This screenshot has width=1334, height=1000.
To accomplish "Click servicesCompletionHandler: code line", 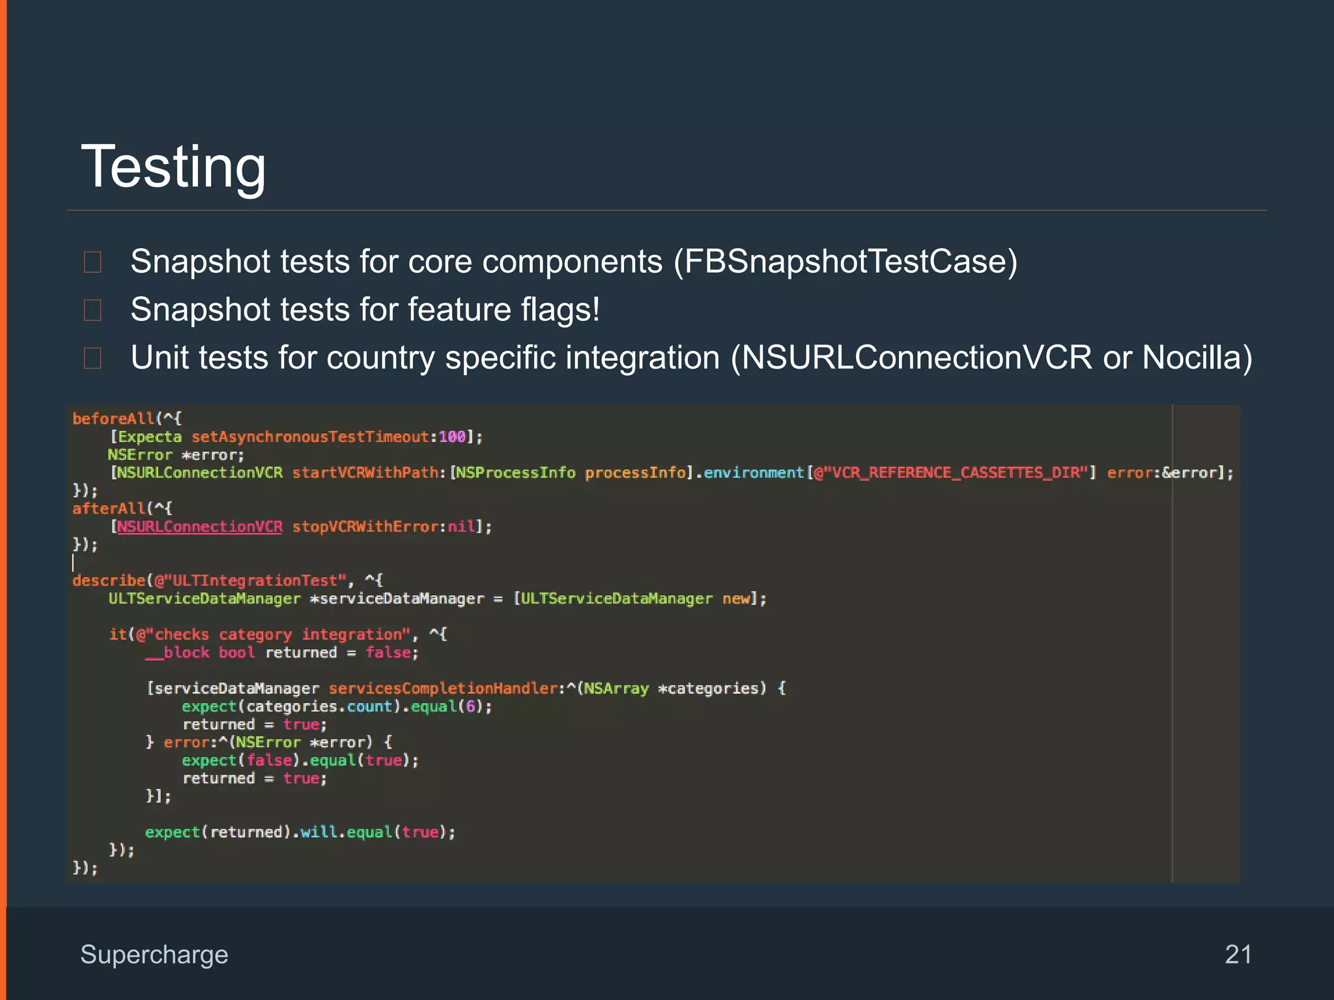I will [466, 688].
